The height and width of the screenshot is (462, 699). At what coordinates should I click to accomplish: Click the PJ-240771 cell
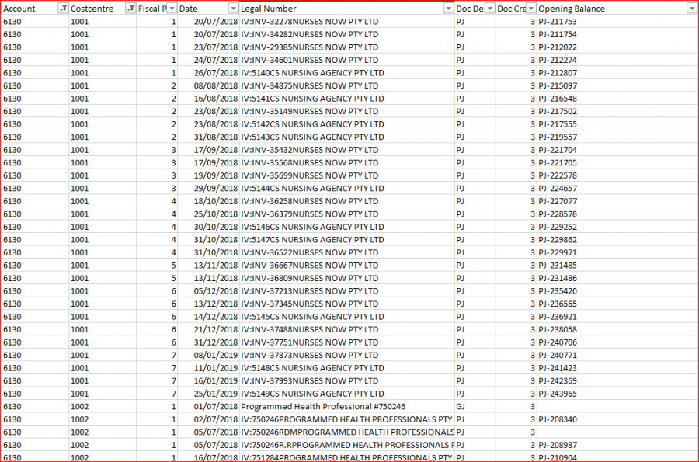point(617,355)
